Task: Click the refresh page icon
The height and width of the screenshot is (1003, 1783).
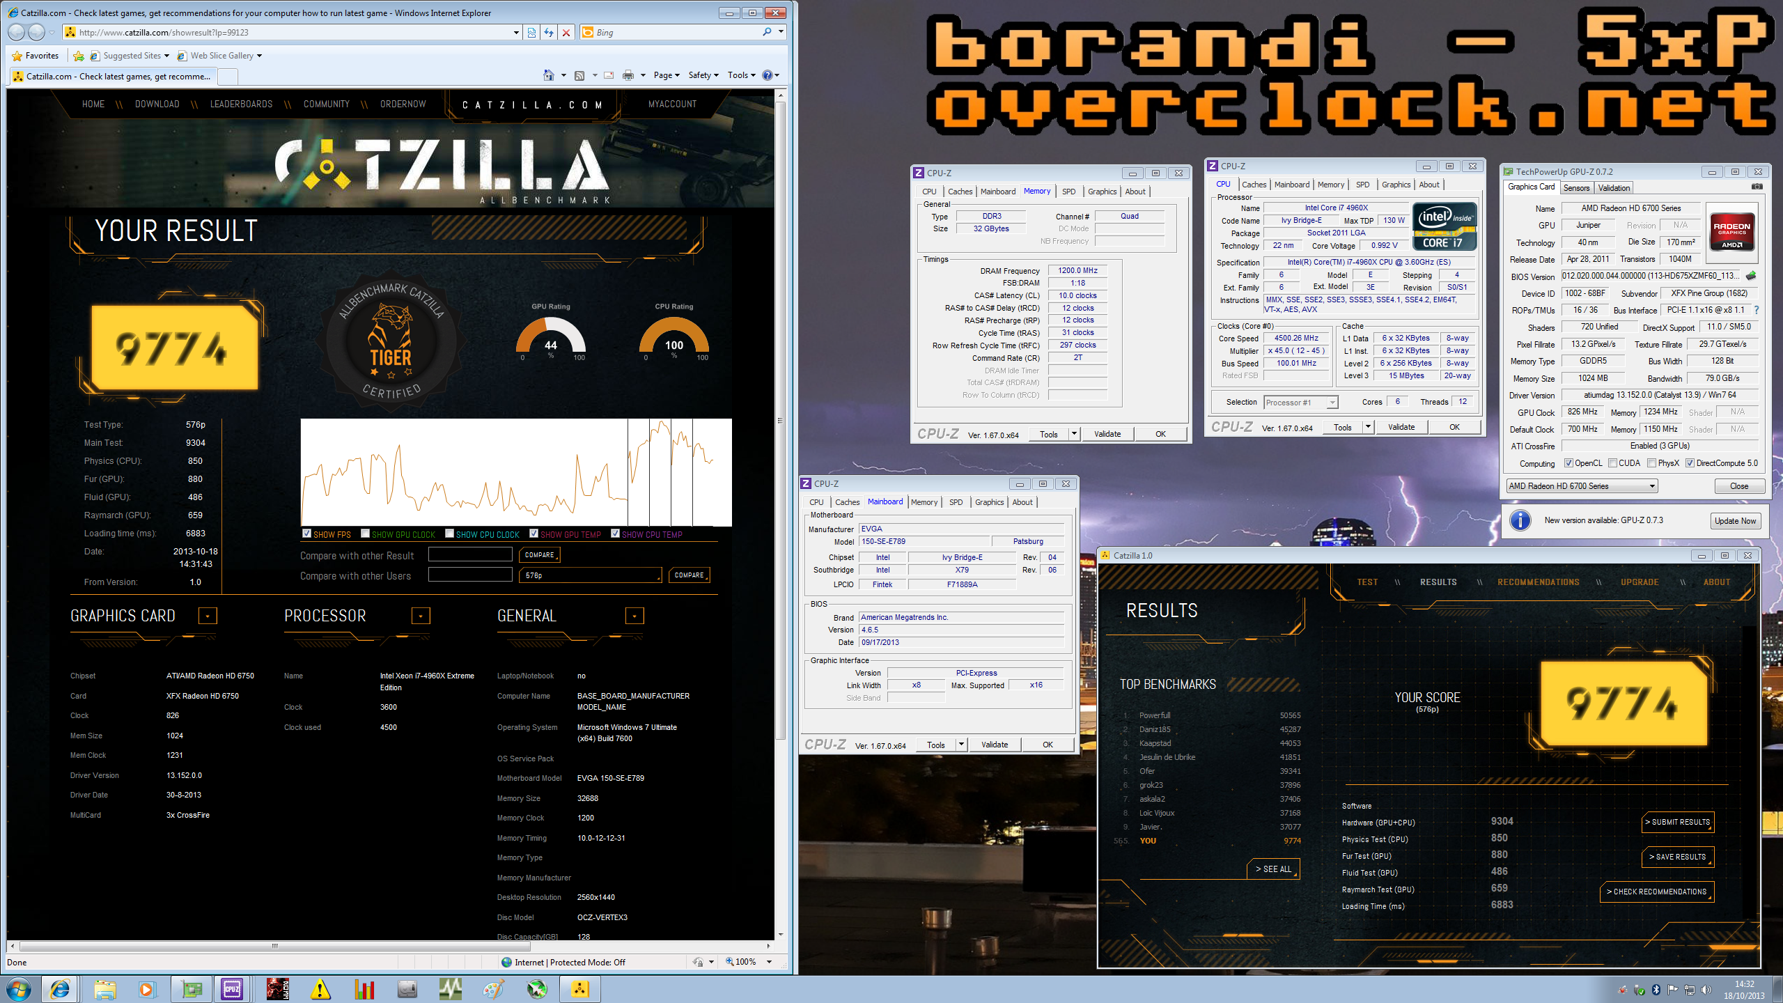Action: 549,32
